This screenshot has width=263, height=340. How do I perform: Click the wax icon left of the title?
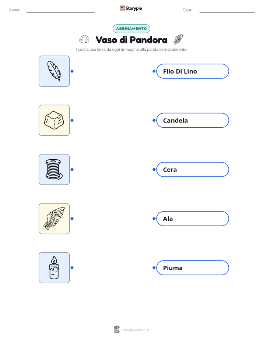click(x=84, y=39)
